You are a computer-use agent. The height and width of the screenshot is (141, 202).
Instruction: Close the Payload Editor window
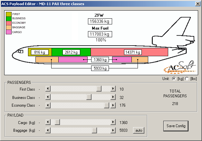click(197, 4)
